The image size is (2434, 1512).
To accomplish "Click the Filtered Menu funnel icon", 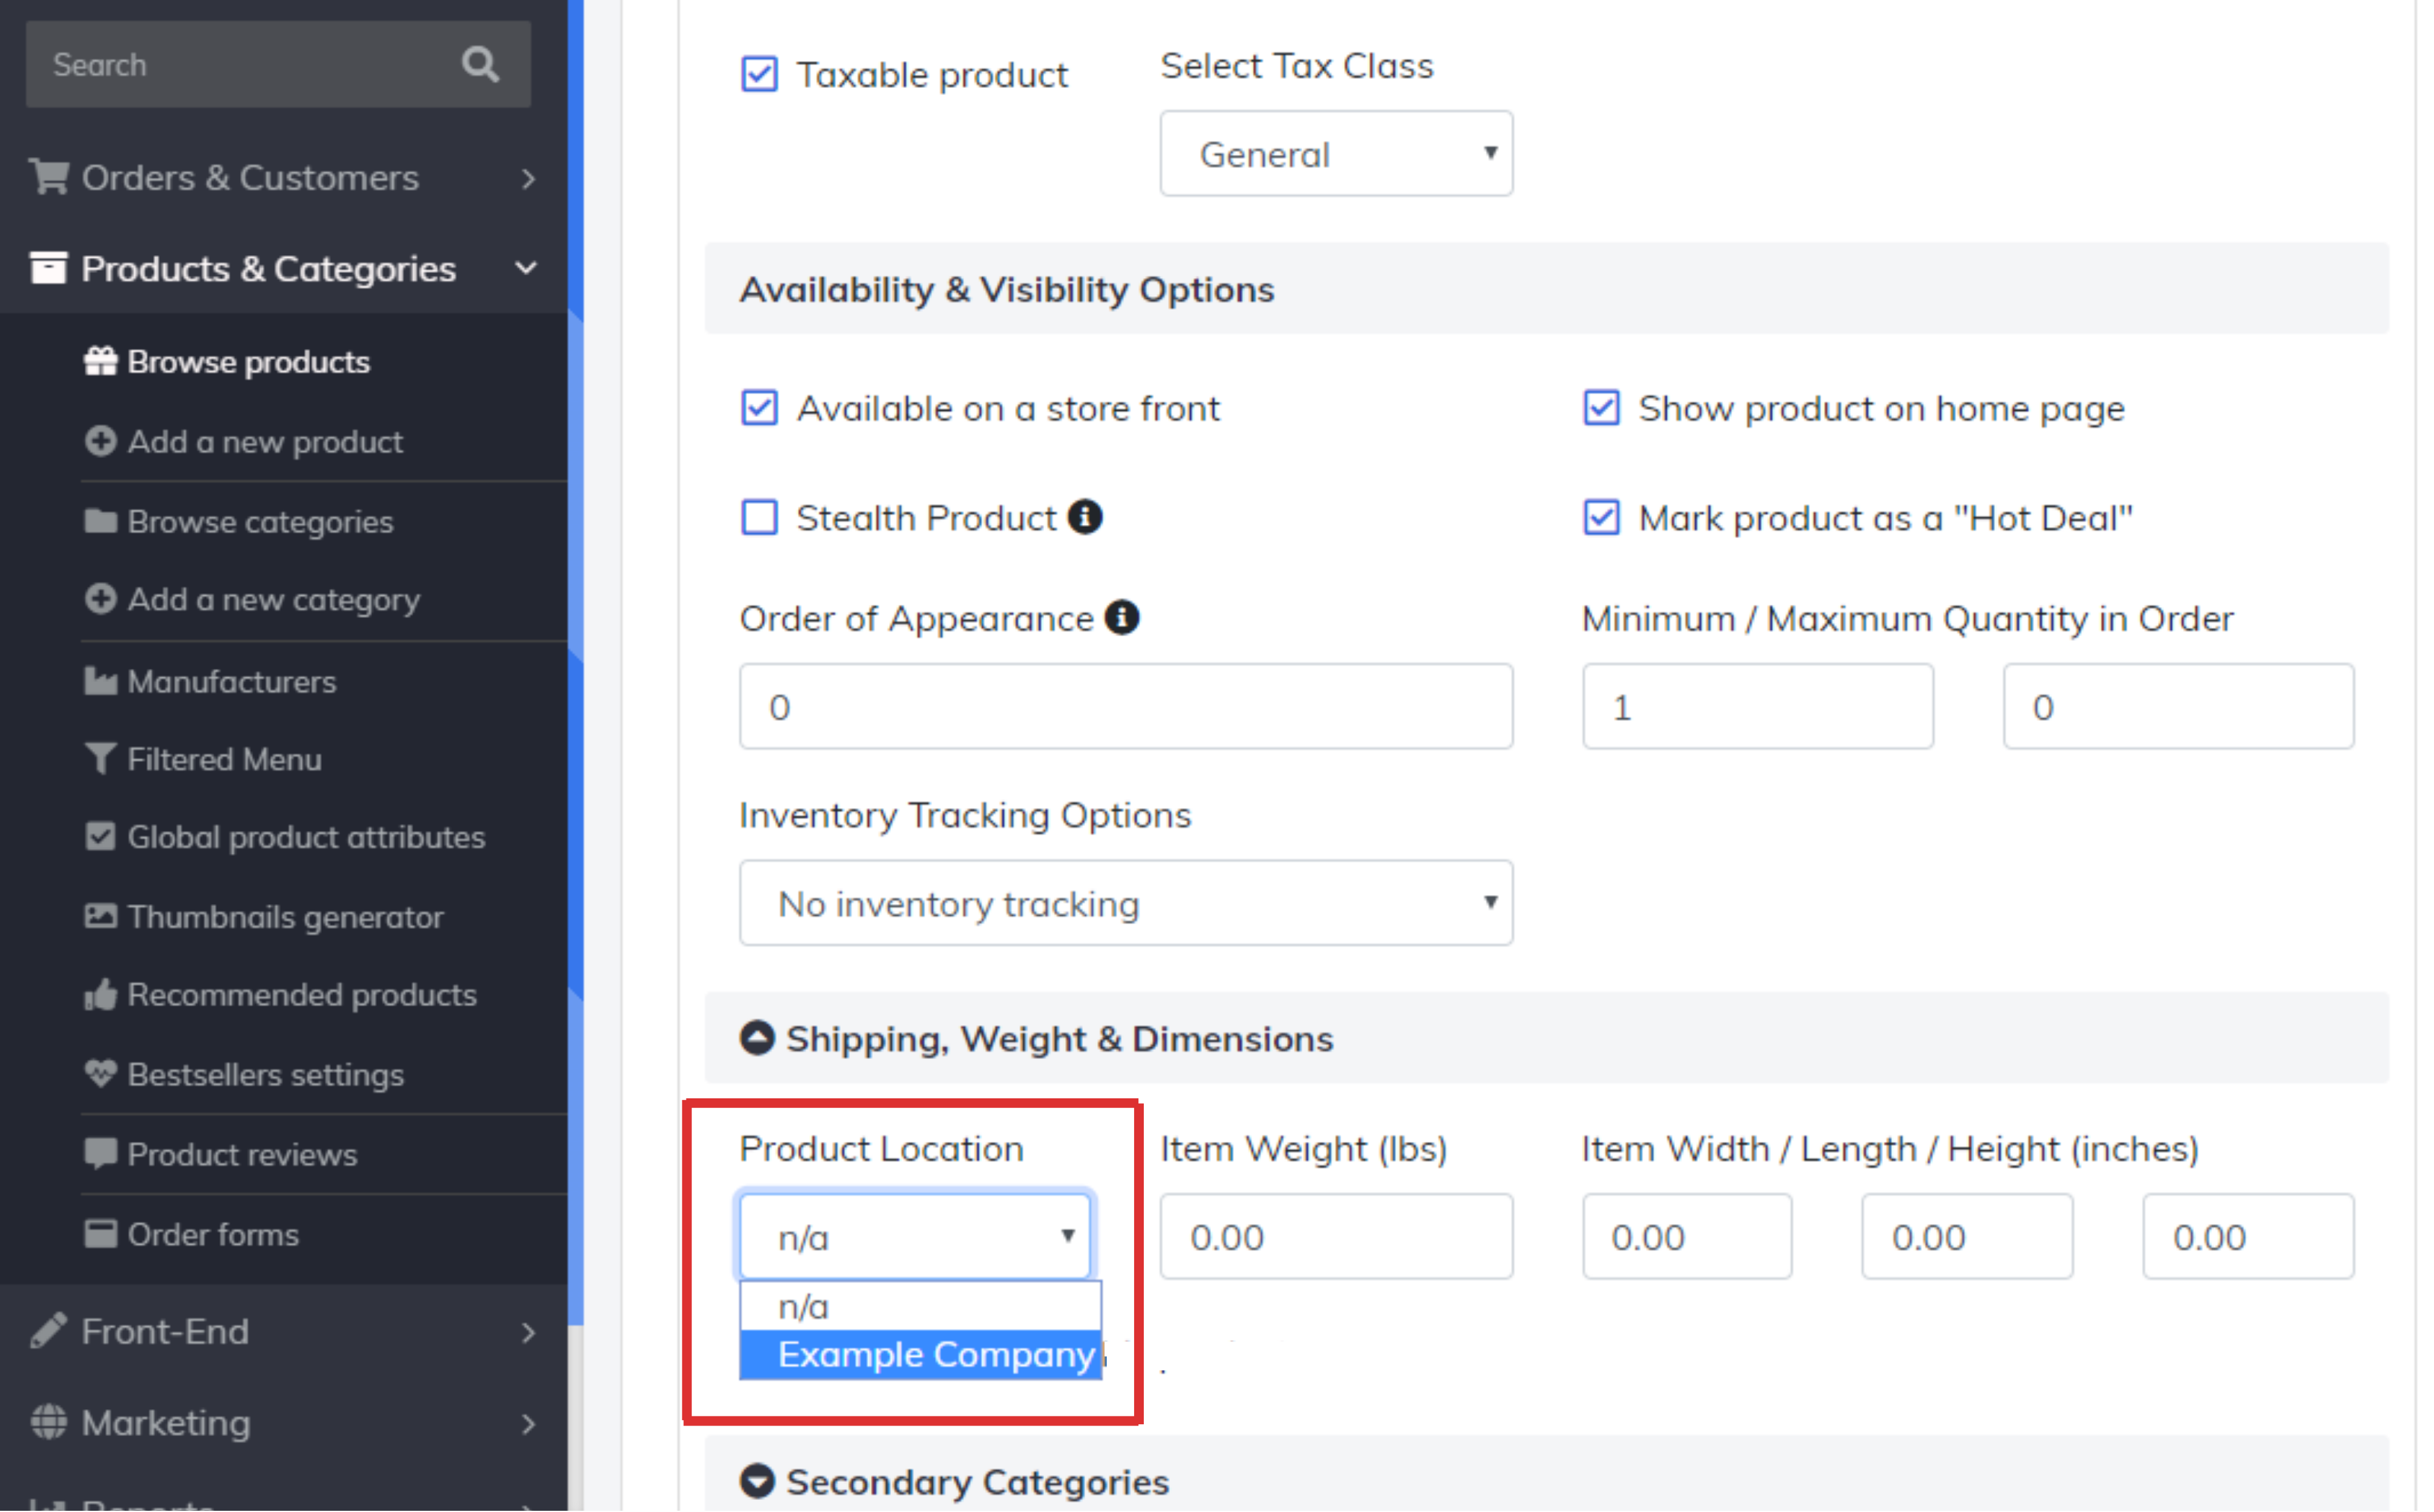I will [x=100, y=760].
